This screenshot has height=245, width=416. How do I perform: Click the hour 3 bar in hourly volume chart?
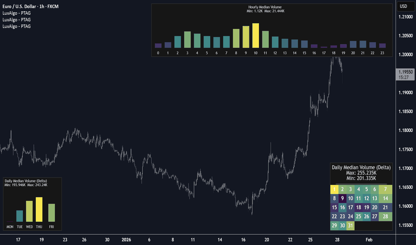tap(187, 40)
